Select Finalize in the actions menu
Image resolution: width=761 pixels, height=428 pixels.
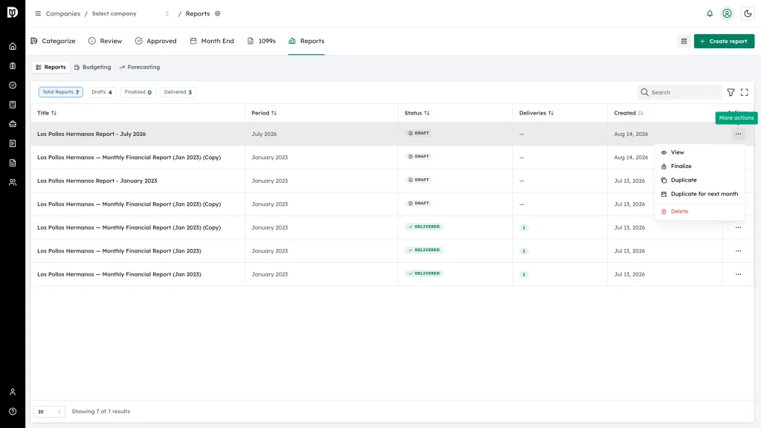pyautogui.click(x=699, y=166)
